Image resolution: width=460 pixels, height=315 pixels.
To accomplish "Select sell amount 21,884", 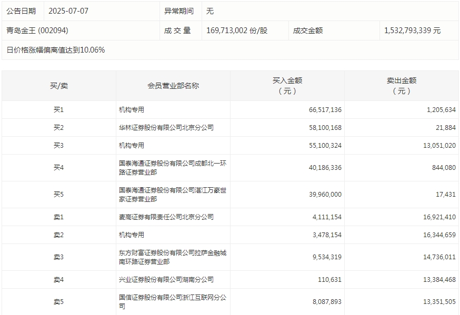I will (446, 128).
